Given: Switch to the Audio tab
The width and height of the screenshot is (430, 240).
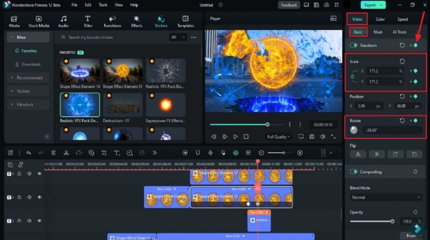Looking at the screenshot, I should [x=63, y=22].
